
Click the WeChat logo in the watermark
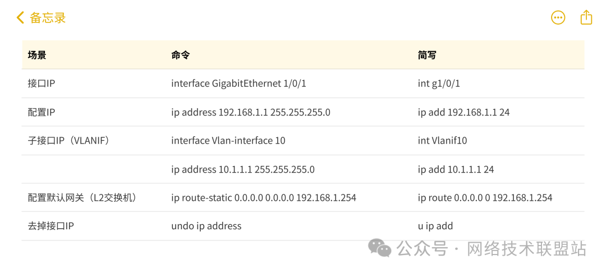point(380,248)
